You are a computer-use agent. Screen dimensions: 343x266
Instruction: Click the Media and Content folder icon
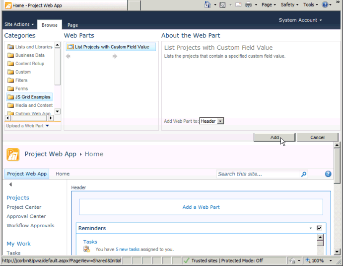point(10,105)
